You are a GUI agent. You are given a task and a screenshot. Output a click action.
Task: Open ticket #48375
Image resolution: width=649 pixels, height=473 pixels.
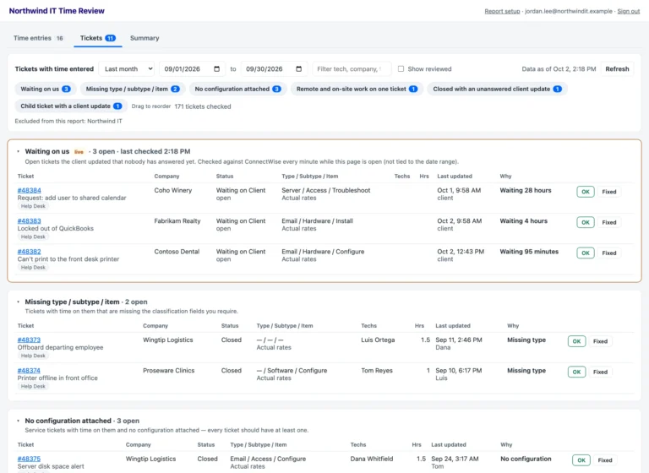pos(29,459)
